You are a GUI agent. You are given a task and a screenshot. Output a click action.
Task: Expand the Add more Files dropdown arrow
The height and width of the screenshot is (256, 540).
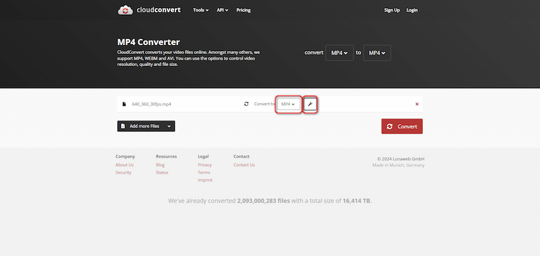(x=169, y=126)
